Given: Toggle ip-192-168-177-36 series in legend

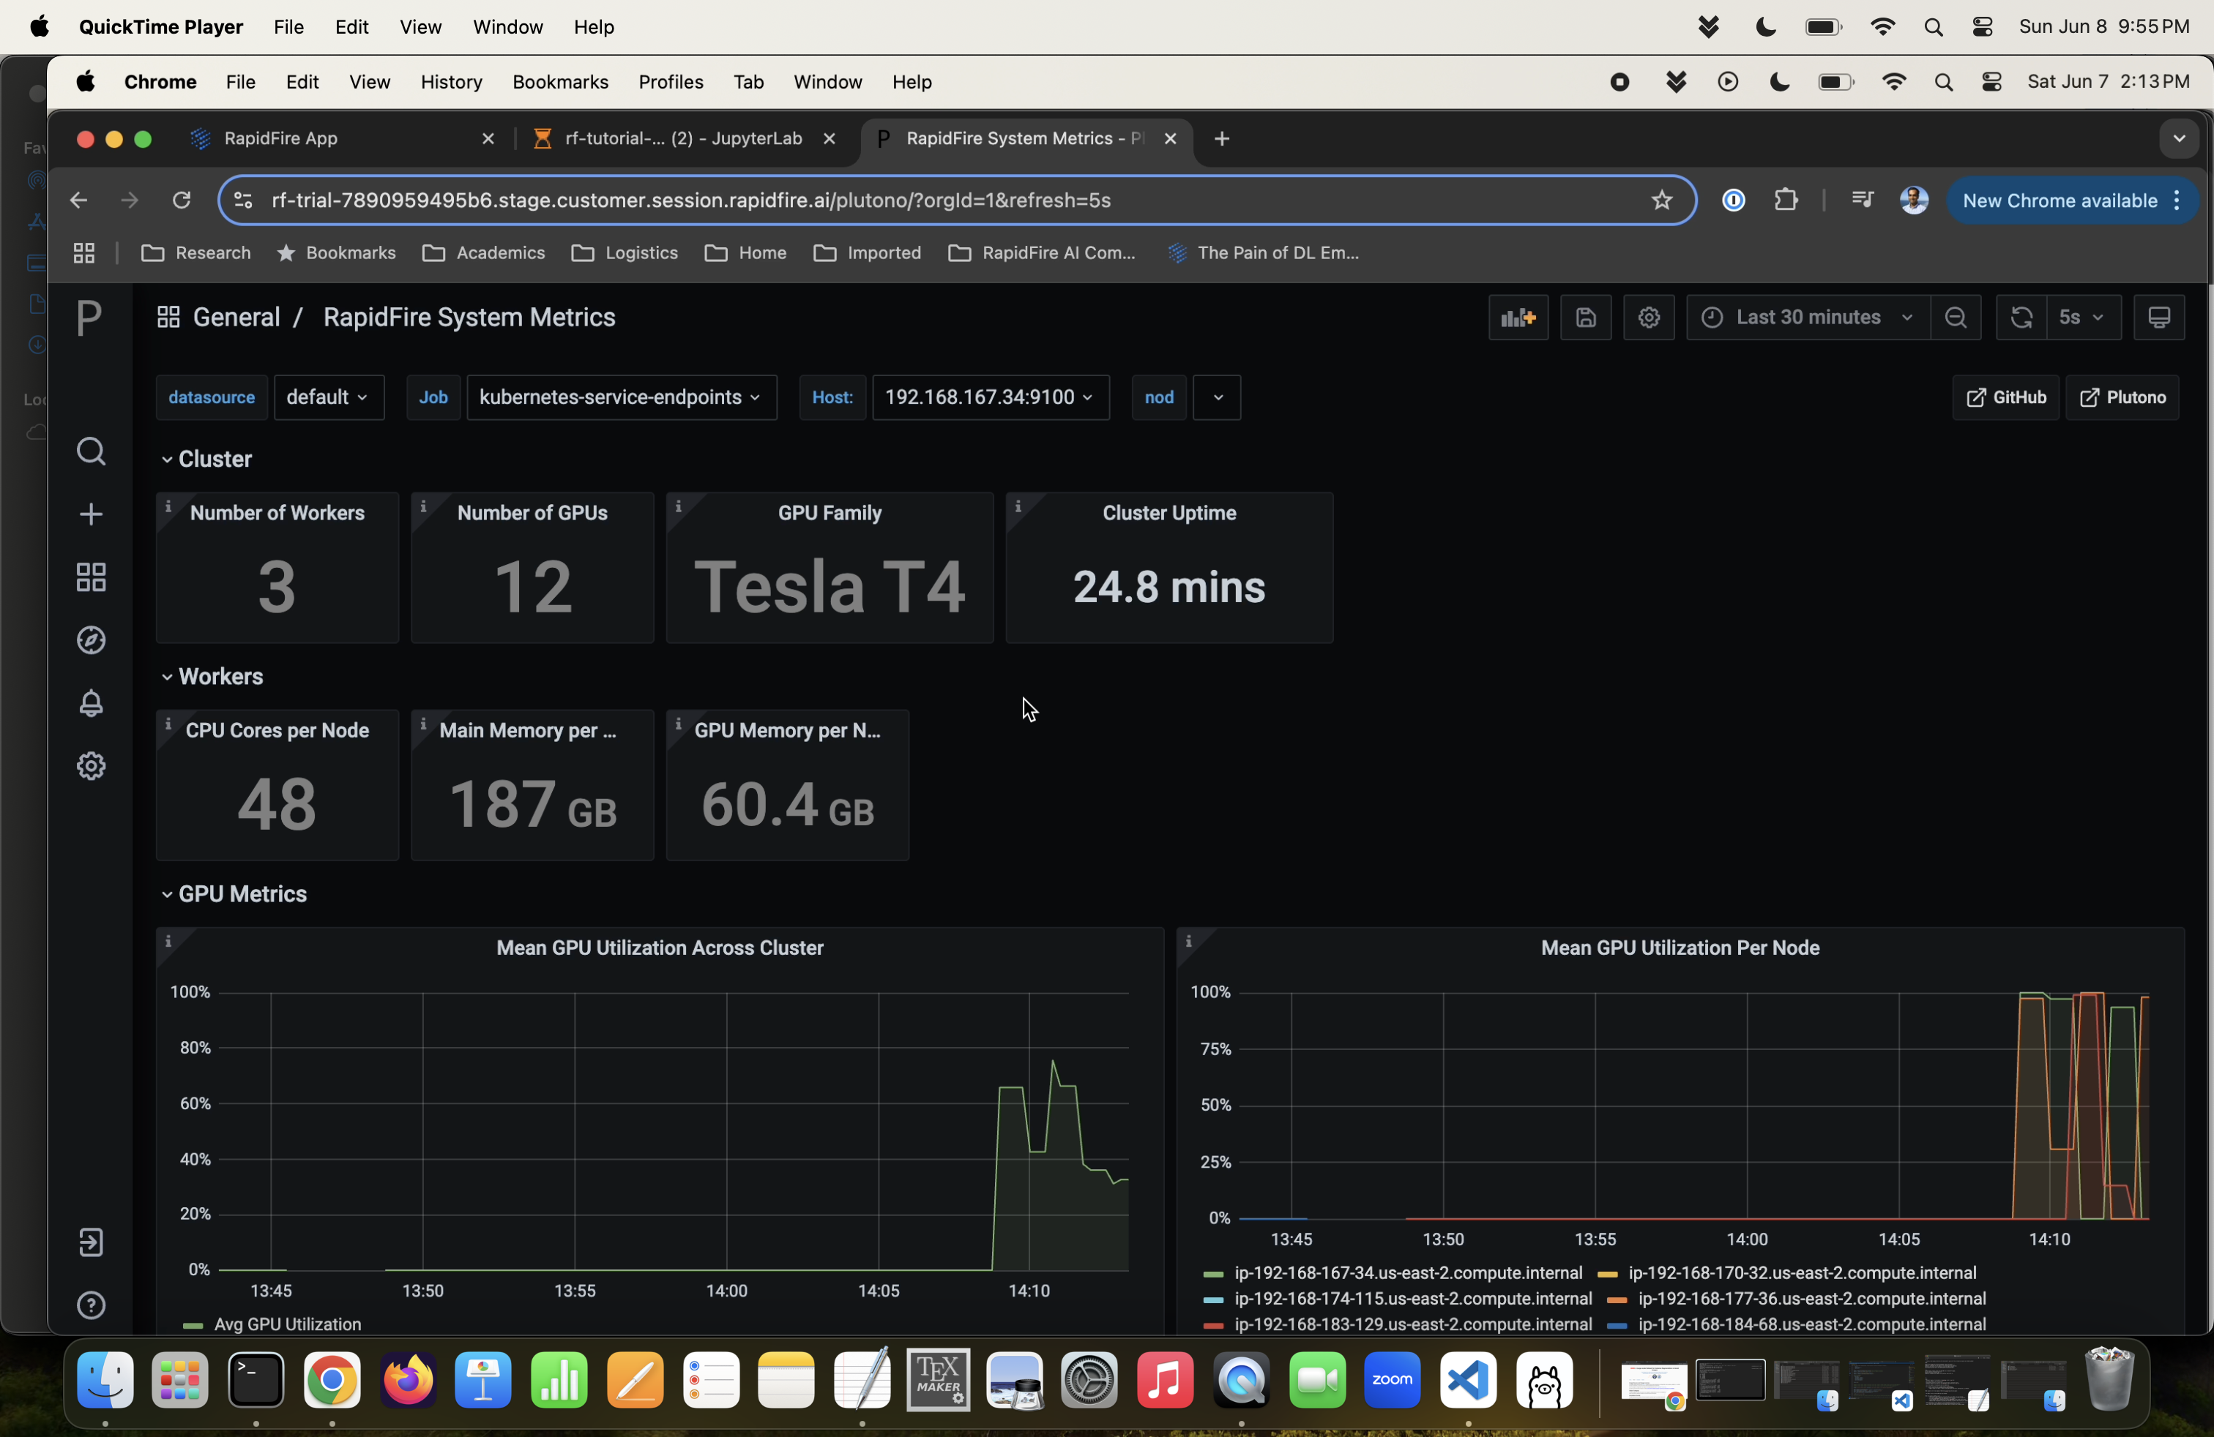Looking at the screenshot, I should 1812,1299.
